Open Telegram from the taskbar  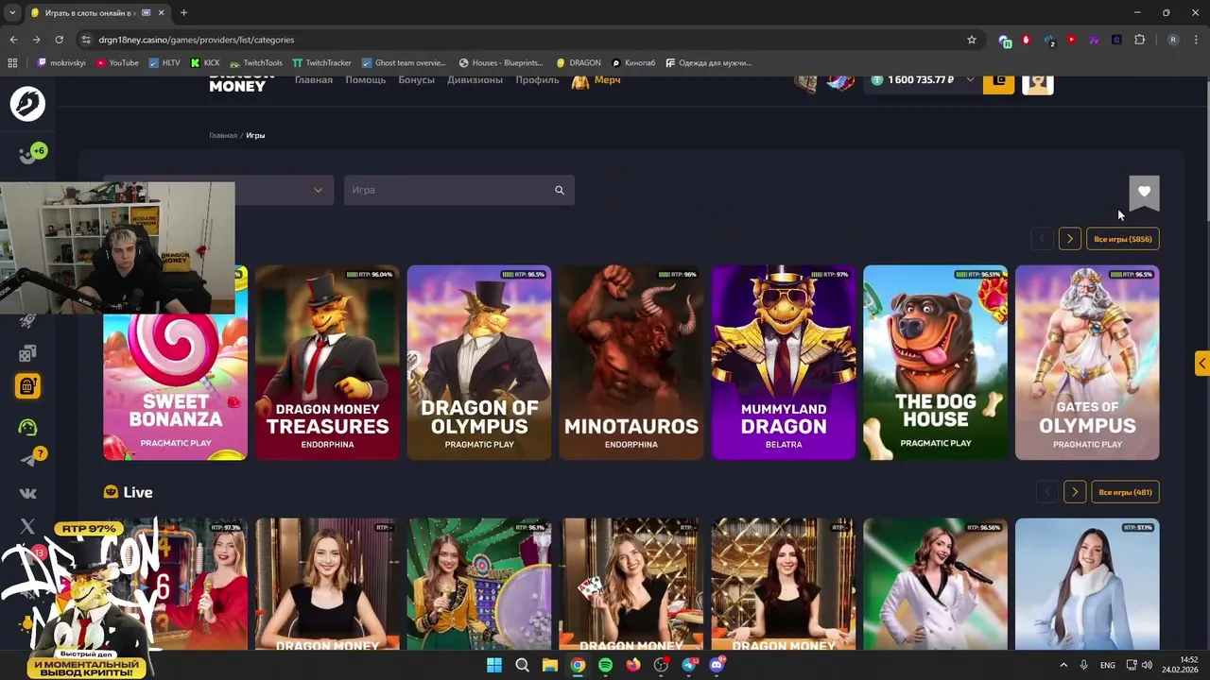pyautogui.click(x=689, y=665)
